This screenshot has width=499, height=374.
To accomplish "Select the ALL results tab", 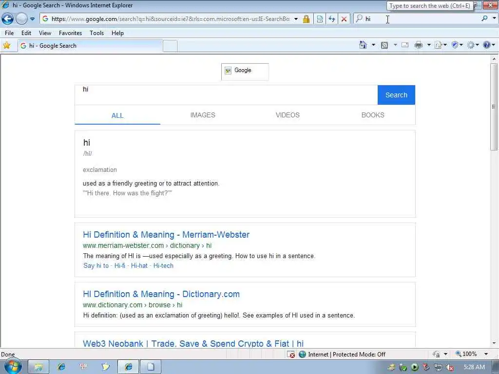I will [117, 115].
